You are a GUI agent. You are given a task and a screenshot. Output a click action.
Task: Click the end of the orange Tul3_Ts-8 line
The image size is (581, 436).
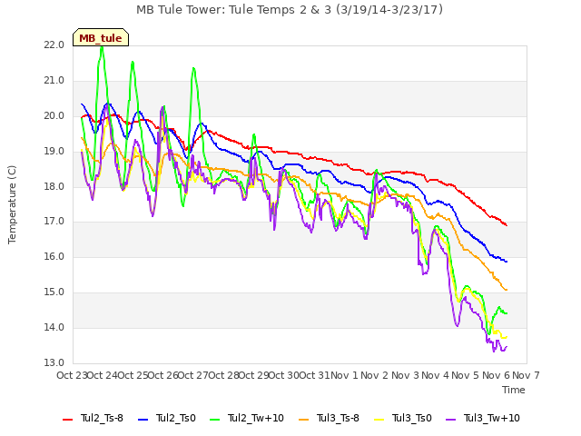(x=507, y=290)
